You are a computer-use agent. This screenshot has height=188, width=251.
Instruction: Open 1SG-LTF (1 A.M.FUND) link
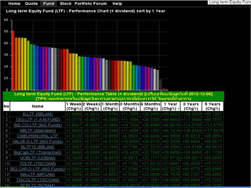tap(38, 119)
